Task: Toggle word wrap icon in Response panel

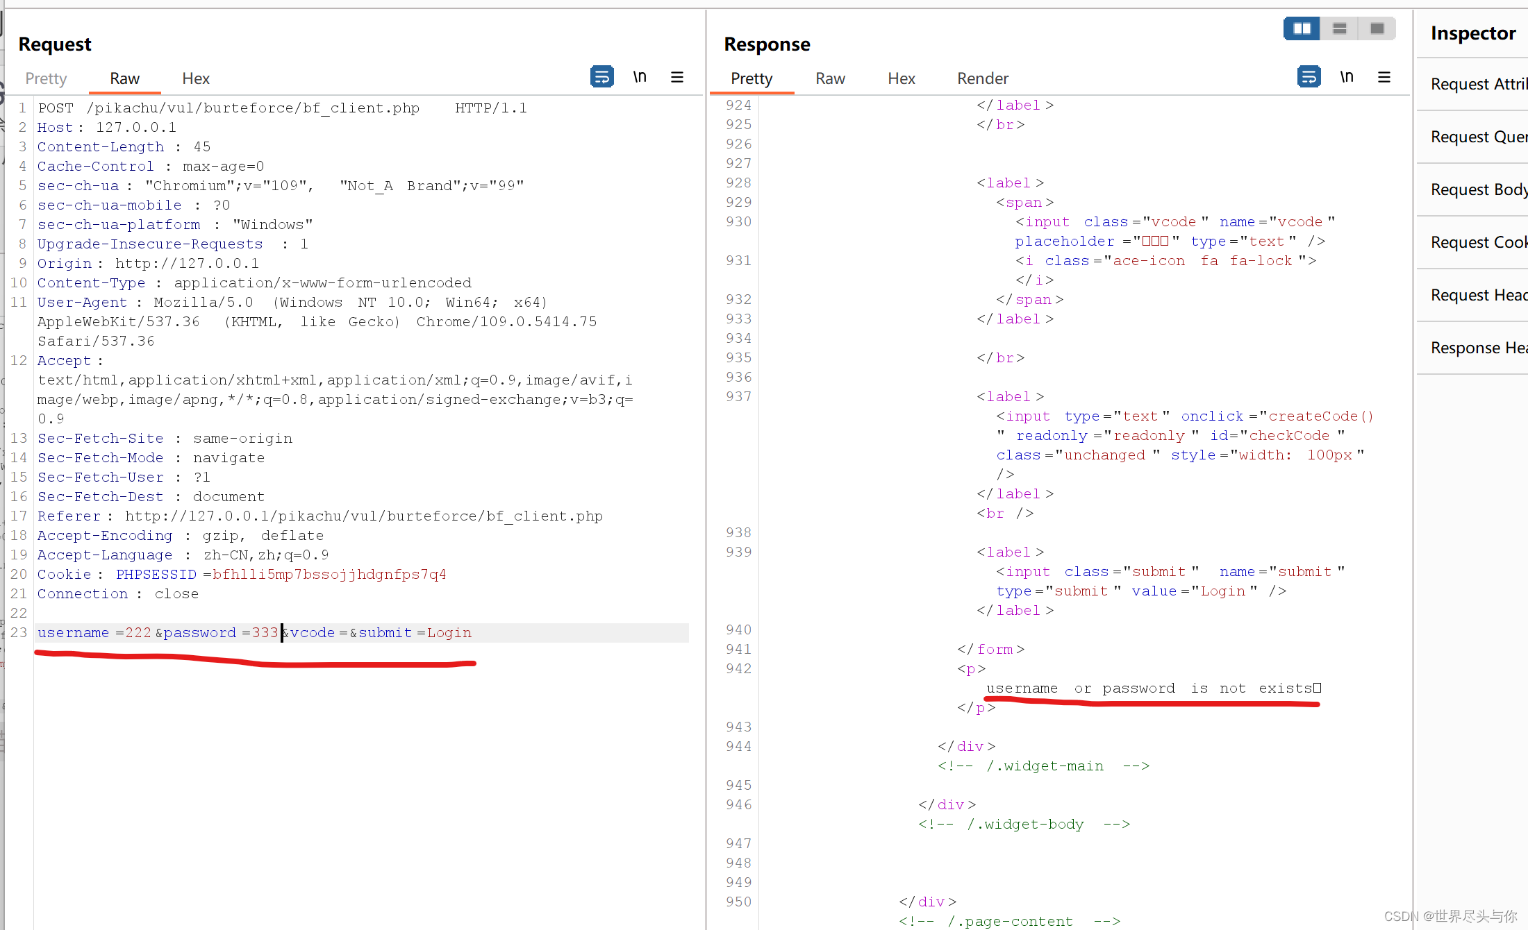Action: pos(1309,76)
